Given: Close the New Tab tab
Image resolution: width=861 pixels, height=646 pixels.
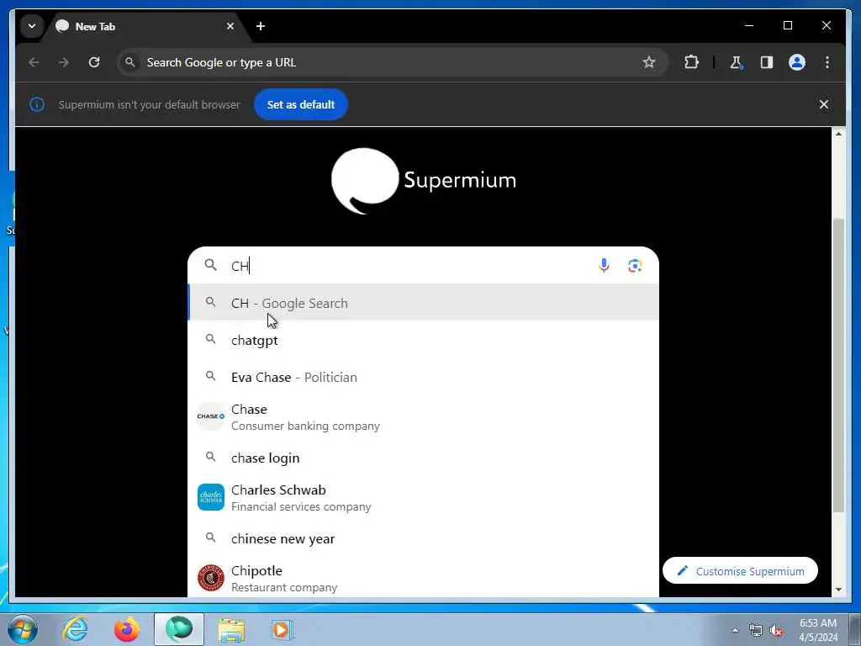Looking at the screenshot, I should [230, 26].
